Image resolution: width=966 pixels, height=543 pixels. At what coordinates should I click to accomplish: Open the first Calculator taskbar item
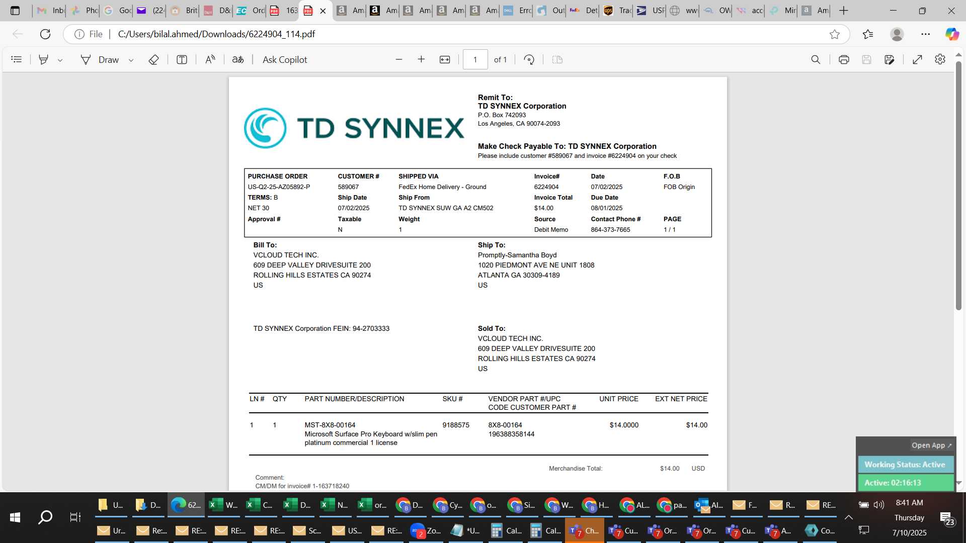pos(506,530)
